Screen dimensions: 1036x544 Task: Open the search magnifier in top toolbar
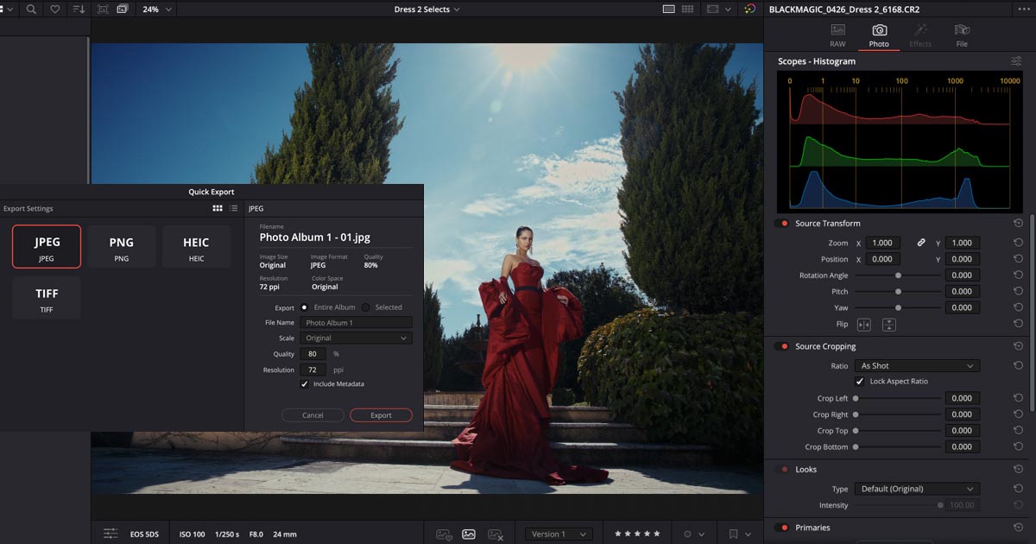click(31, 9)
